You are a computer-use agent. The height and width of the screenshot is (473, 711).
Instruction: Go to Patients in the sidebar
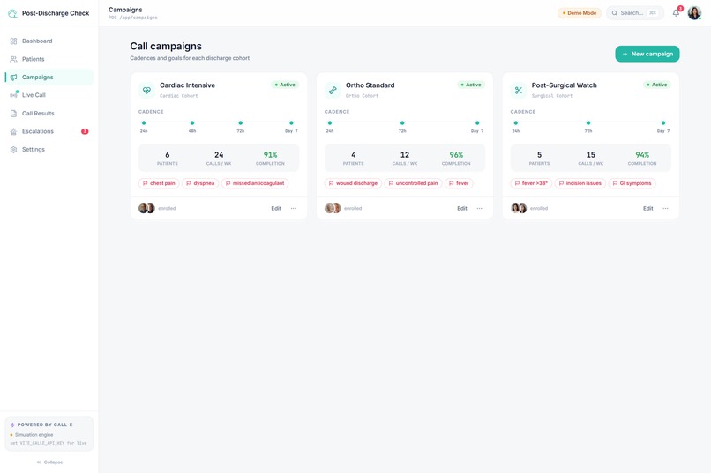(49, 59)
